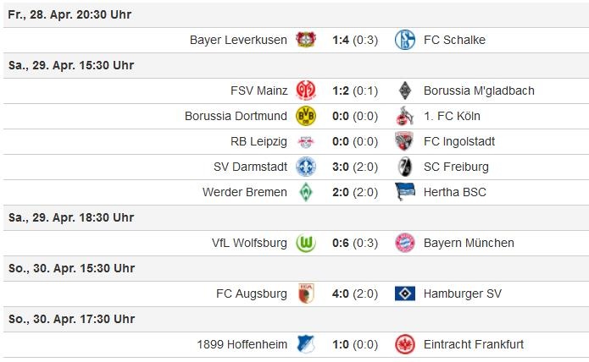Click the Eintracht Frankfurt eagle crest
Image resolution: width=589 pixels, height=362 pixels.
[405, 344]
